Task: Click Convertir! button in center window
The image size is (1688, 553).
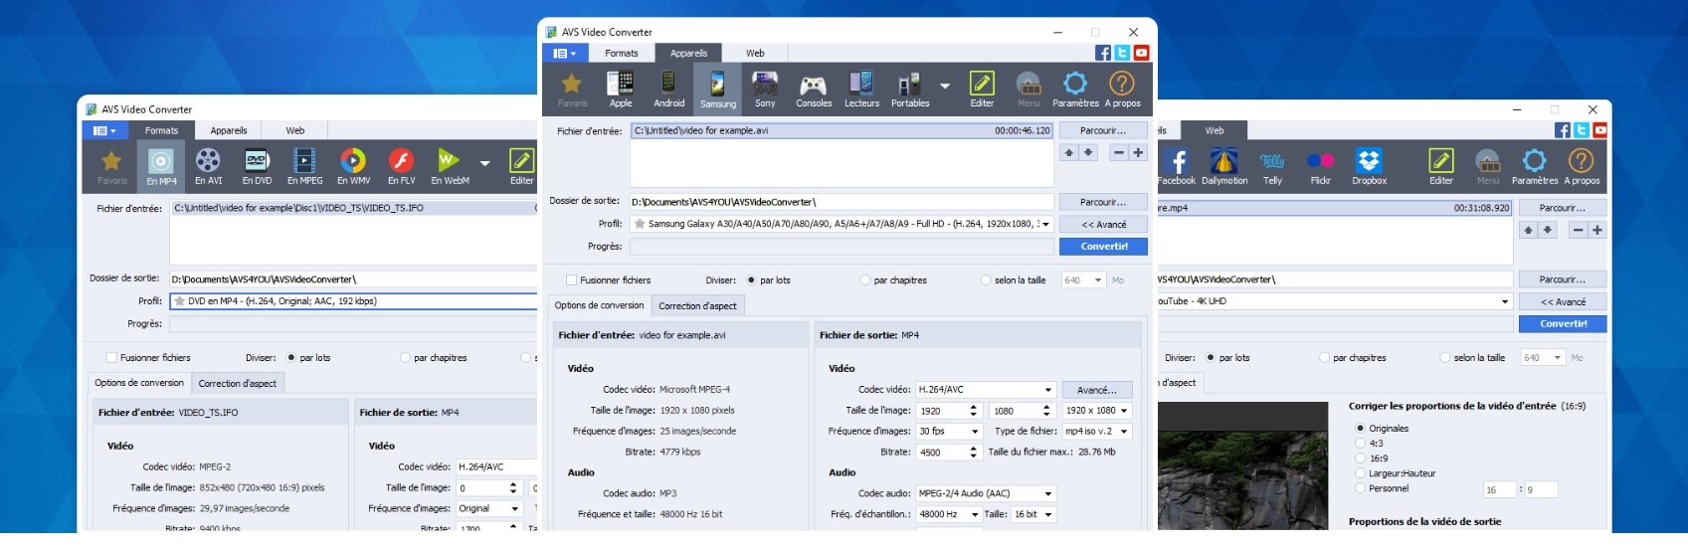Action: (1103, 246)
